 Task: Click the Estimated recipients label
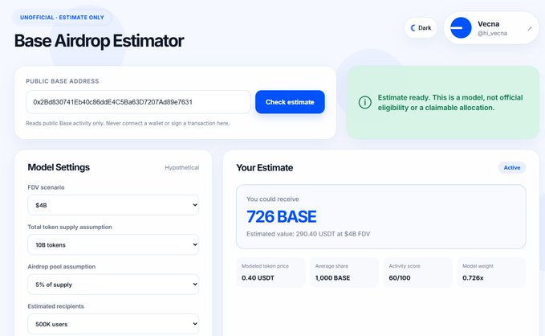55,306
